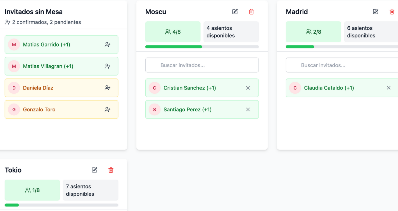Image resolution: width=398 pixels, height=211 pixels.
Task: Search guests in the Moscu table
Action: click(202, 65)
